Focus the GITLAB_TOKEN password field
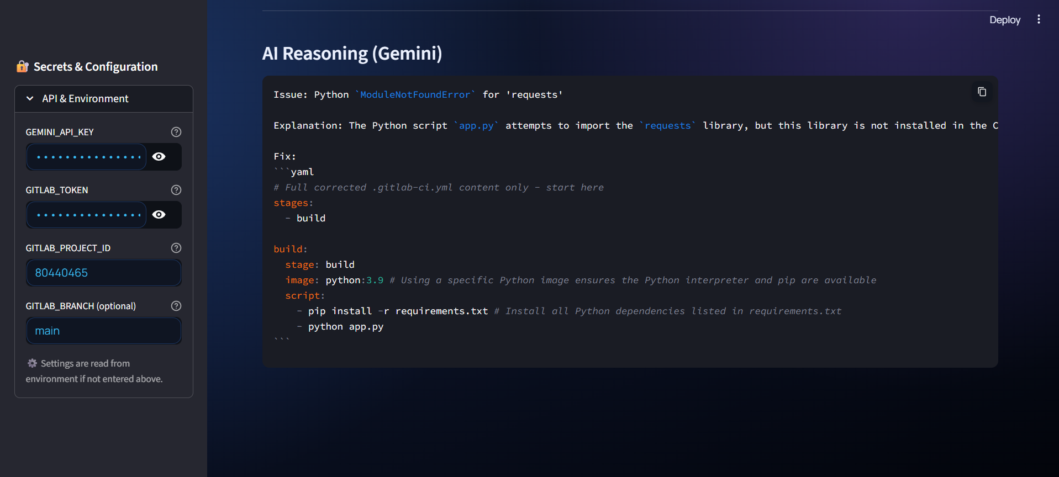Viewport: 1059px width, 477px height. tap(86, 215)
